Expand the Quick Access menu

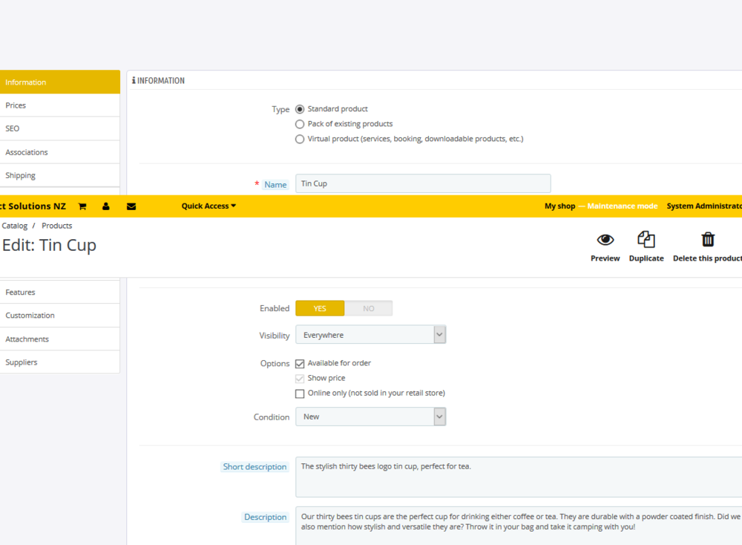208,206
